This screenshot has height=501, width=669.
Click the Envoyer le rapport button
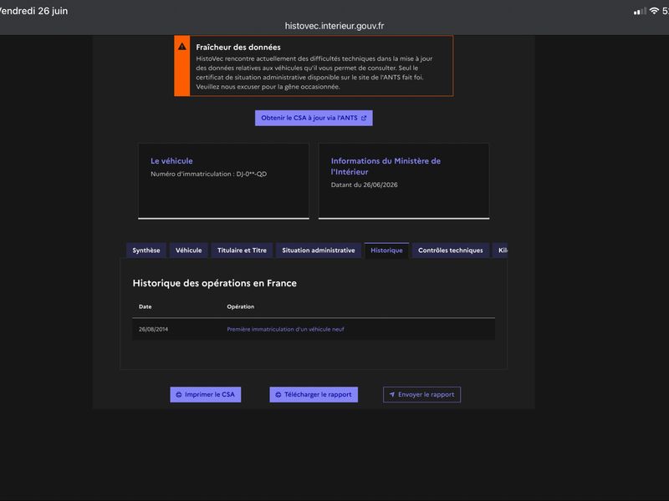click(x=421, y=394)
